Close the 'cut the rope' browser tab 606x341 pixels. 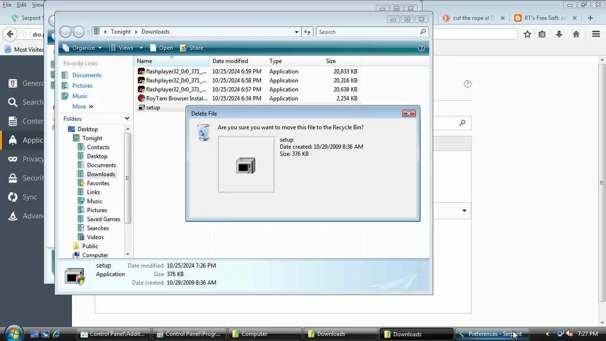click(x=503, y=18)
